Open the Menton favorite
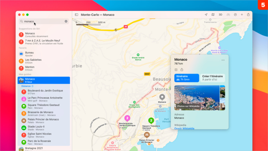The width and height of the screenshot is (268, 151). (x=44, y=68)
